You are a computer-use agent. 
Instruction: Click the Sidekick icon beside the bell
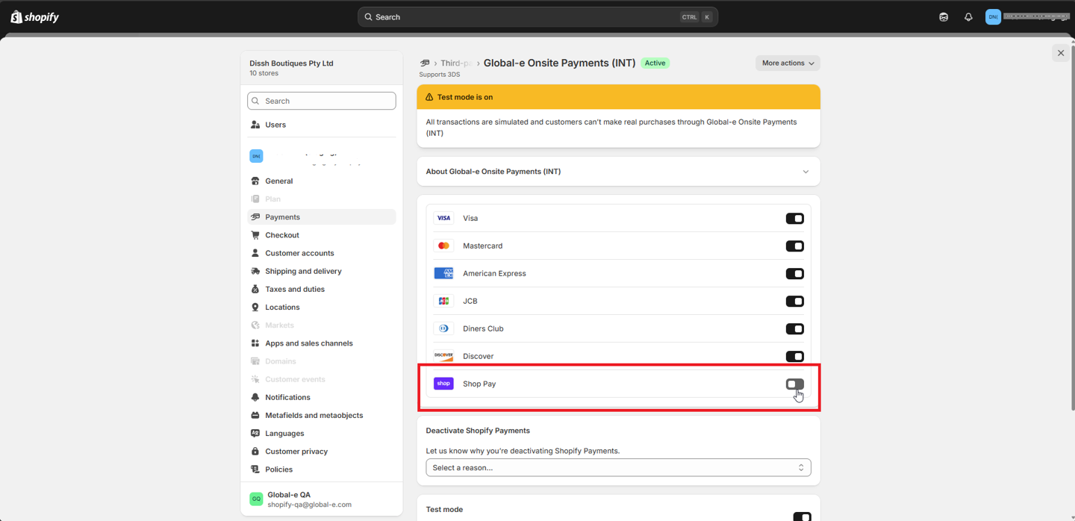click(944, 17)
